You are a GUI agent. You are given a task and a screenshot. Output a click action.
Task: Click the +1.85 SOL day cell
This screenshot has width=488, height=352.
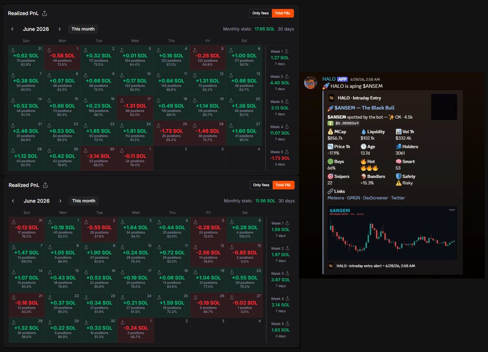click(x=99, y=133)
